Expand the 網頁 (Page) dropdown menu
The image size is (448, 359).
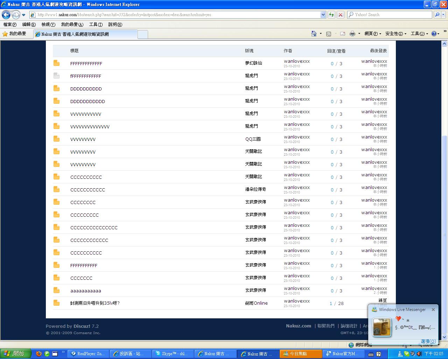pyautogui.click(x=372, y=34)
